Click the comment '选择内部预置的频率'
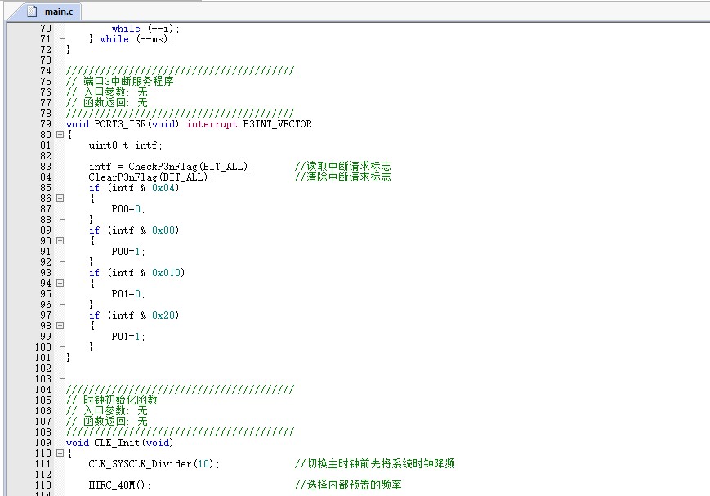The width and height of the screenshot is (710, 496). pyautogui.click(x=354, y=485)
